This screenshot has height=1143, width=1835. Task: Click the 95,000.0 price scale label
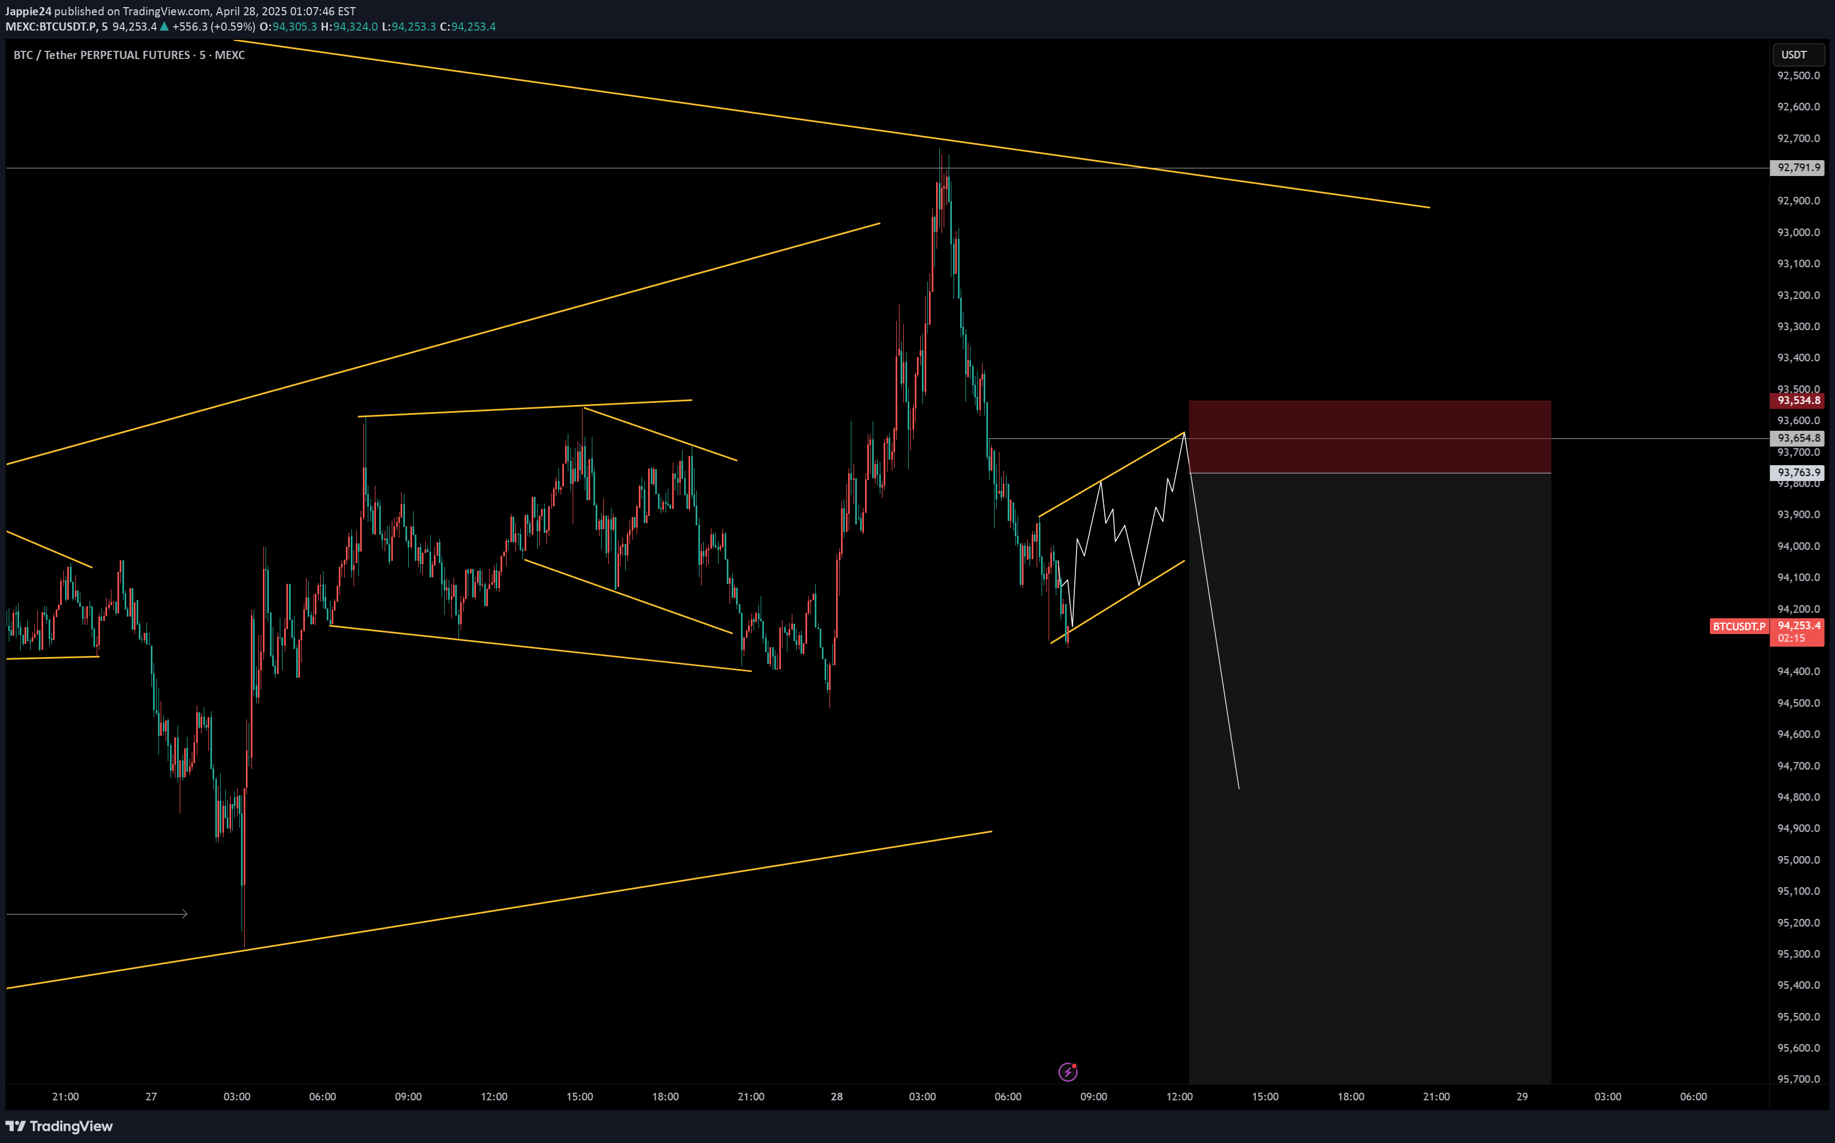point(1798,859)
